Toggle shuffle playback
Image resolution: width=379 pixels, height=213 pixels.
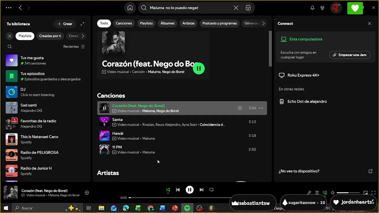click(168, 190)
